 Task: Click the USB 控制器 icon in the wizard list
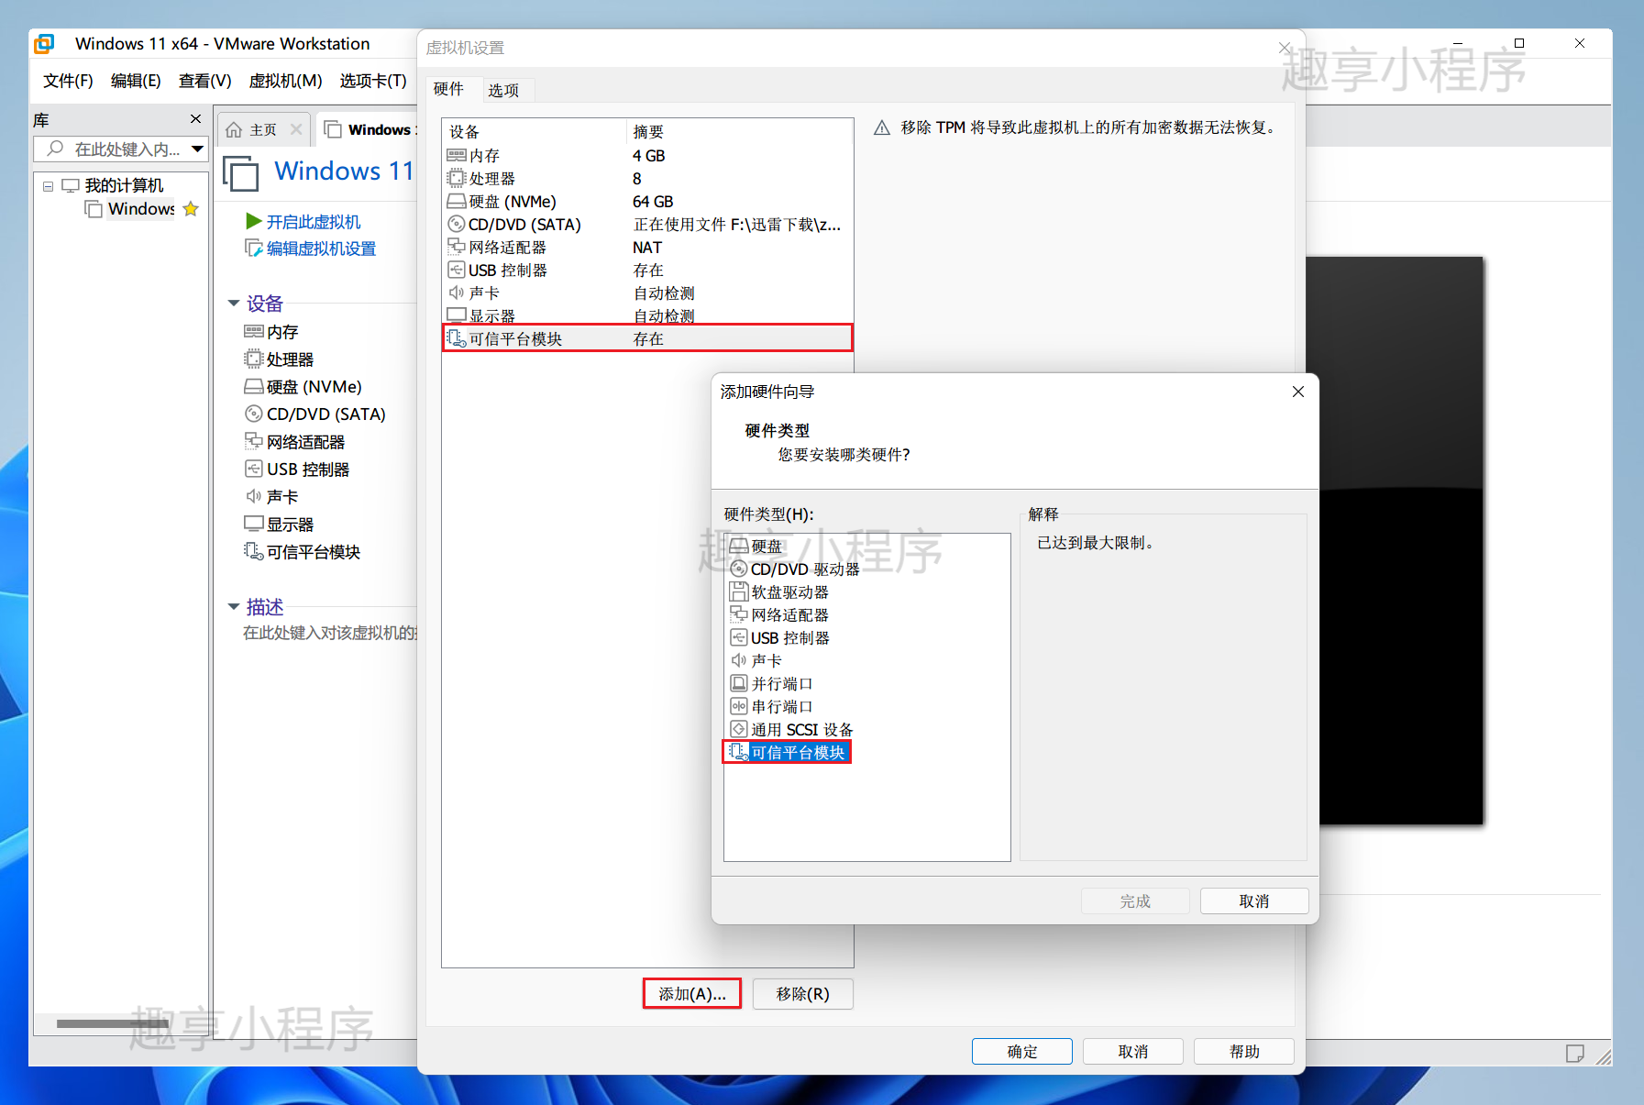tap(739, 638)
